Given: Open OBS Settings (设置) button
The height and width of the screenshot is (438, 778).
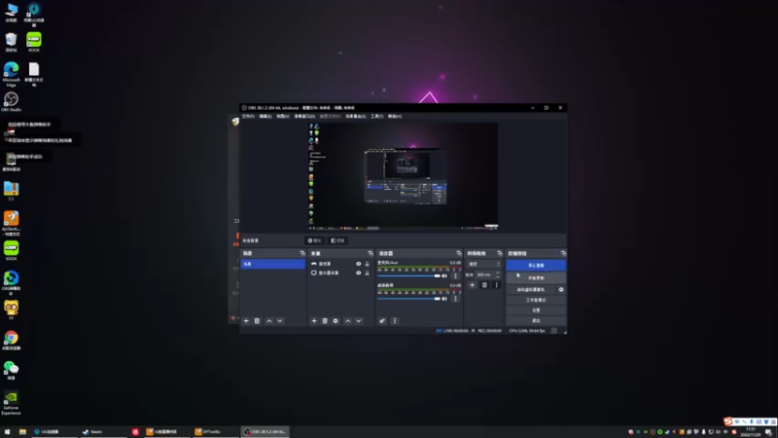Looking at the screenshot, I should tap(536, 310).
